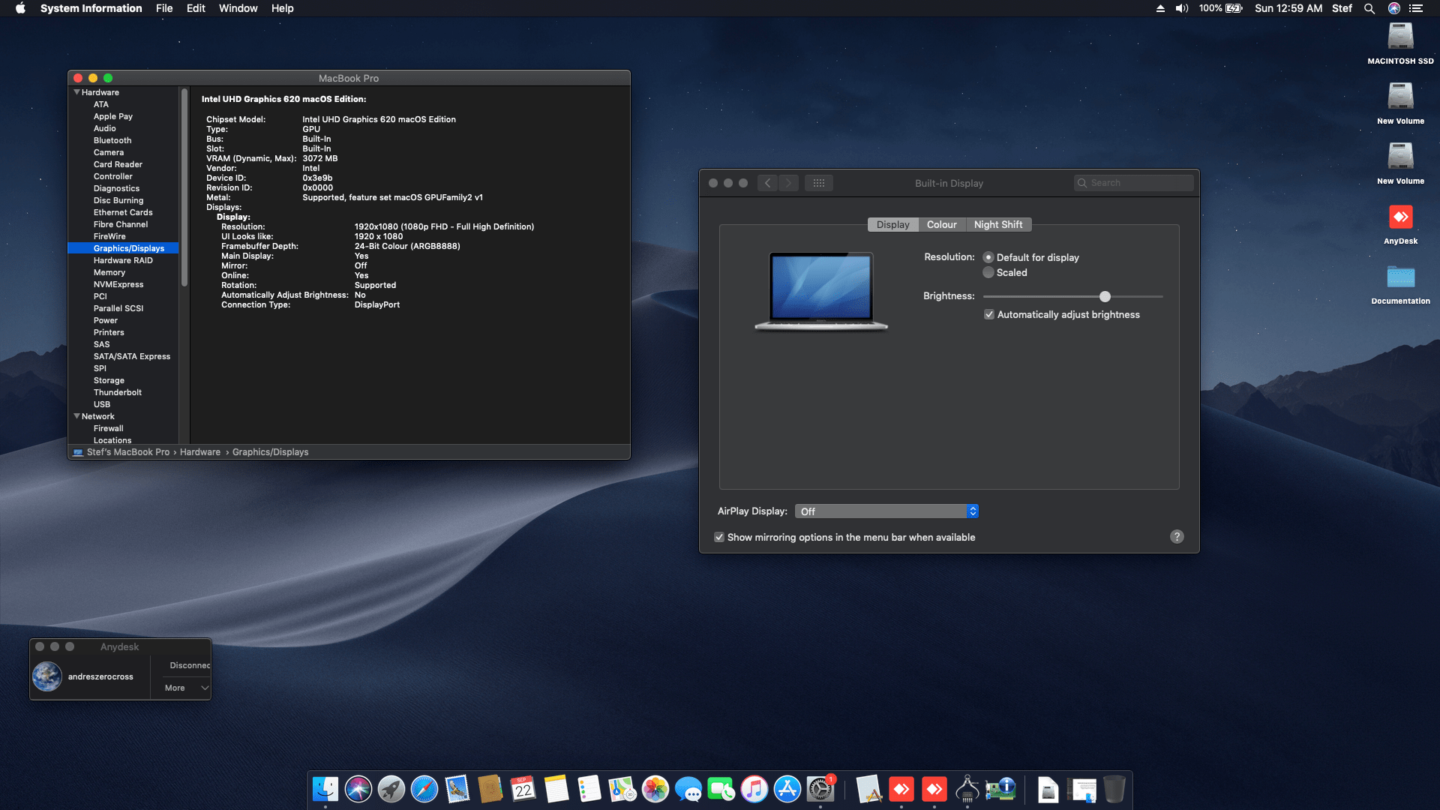The height and width of the screenshot is (810, 1440).
Task: Click the Brightness slider handle
Action: (x=1105, y=297)
